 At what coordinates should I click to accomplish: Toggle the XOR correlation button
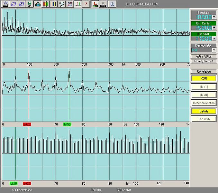pyautogui.click(x=204, y=78)
